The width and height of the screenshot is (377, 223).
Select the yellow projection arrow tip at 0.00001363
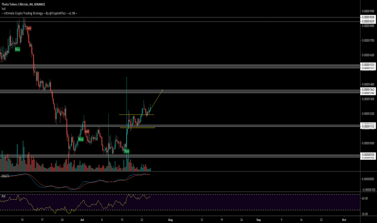coord(162,90)
